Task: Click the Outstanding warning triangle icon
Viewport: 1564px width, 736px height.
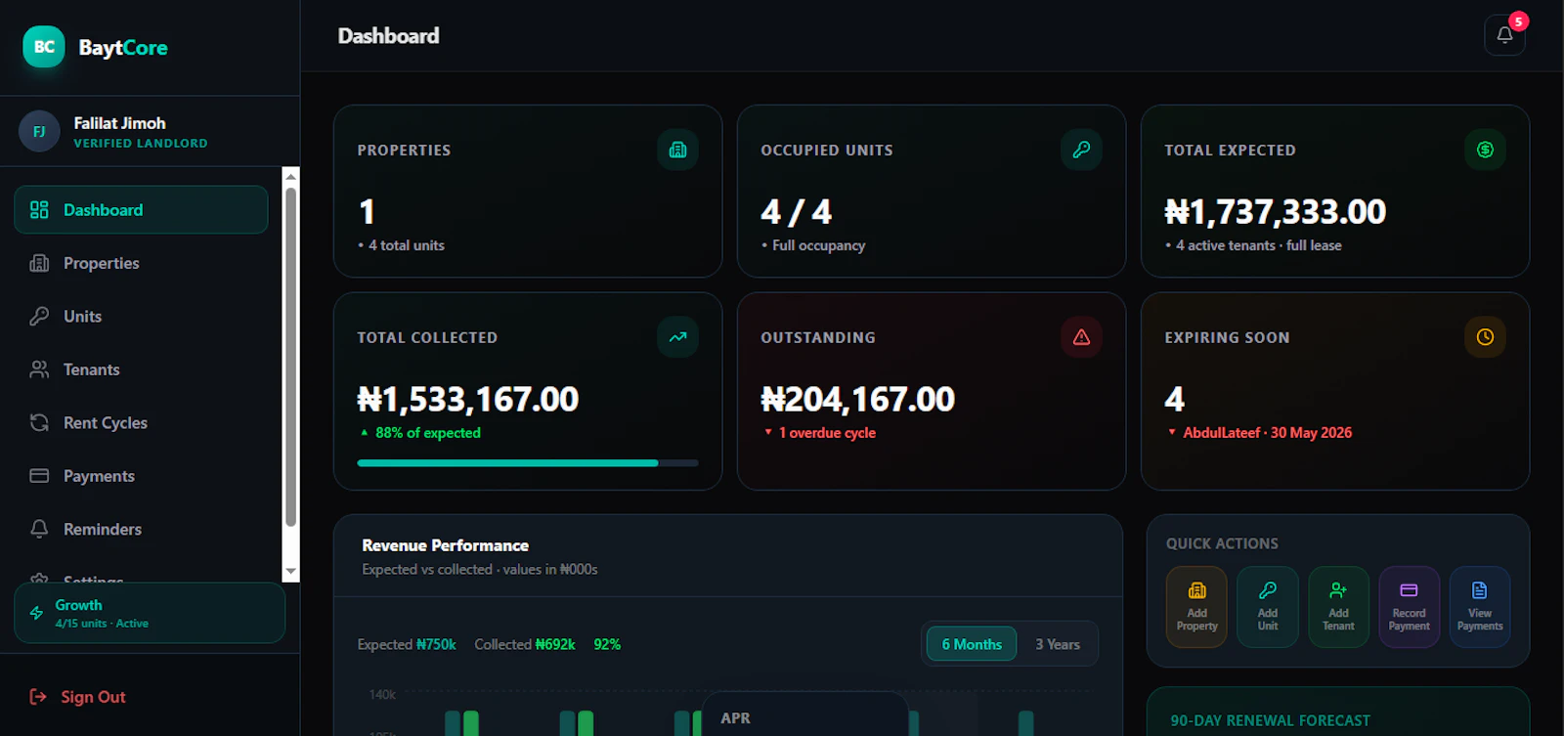Action: coord(1081,337)
